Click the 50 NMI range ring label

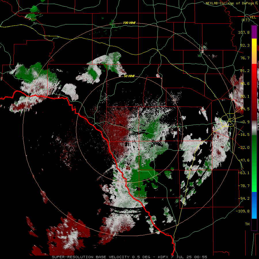129,76
